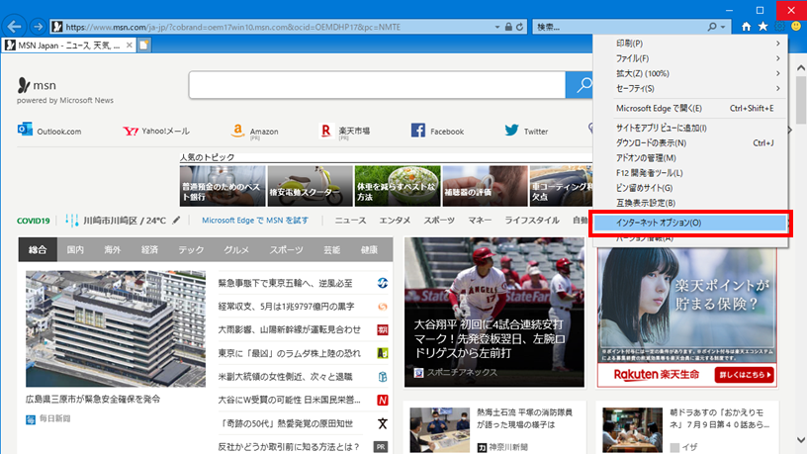Click the smiley feedback icon
Viewport: 807px width, 454px height.
[796, 27]
